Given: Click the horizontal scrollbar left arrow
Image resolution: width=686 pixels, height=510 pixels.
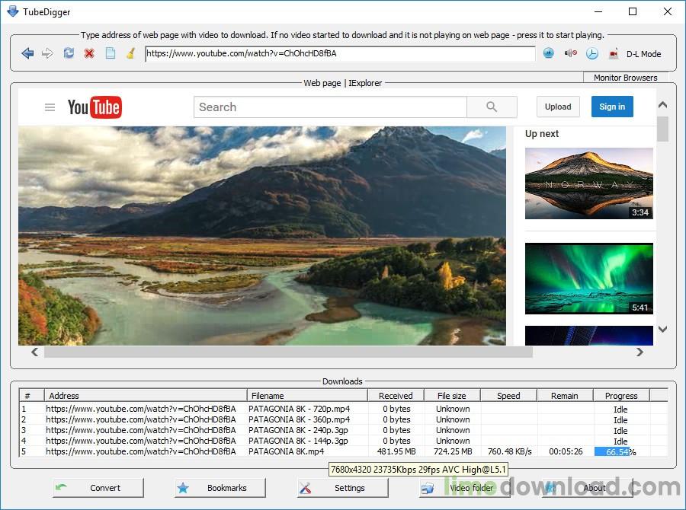Looking at the screenshot, I should click(34, 352).
